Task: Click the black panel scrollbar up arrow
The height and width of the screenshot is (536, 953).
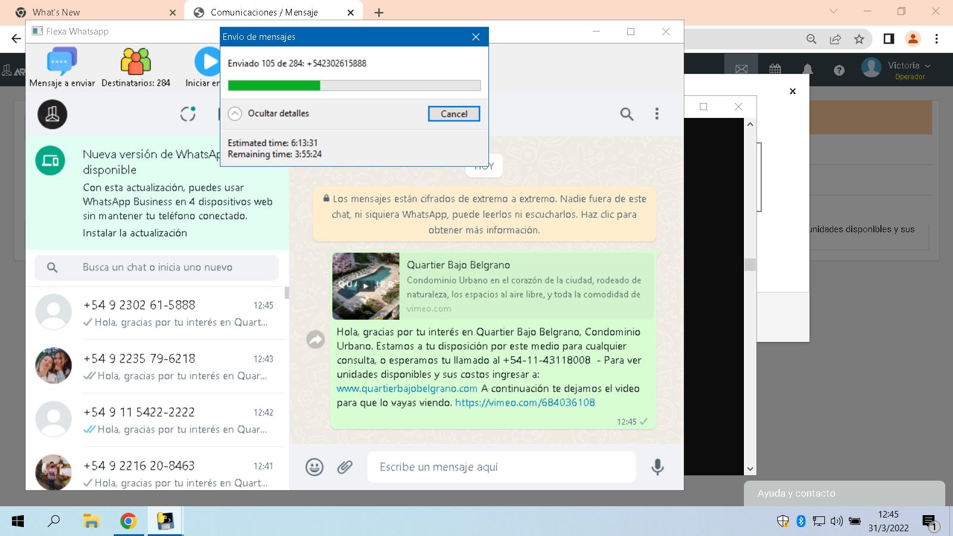Action: 750,124
